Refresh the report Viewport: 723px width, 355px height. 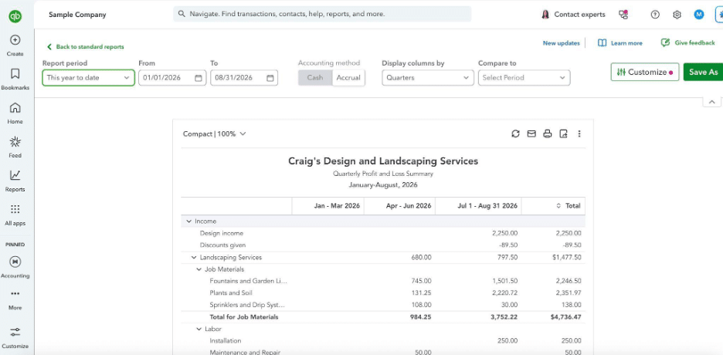tap(515, 134)
